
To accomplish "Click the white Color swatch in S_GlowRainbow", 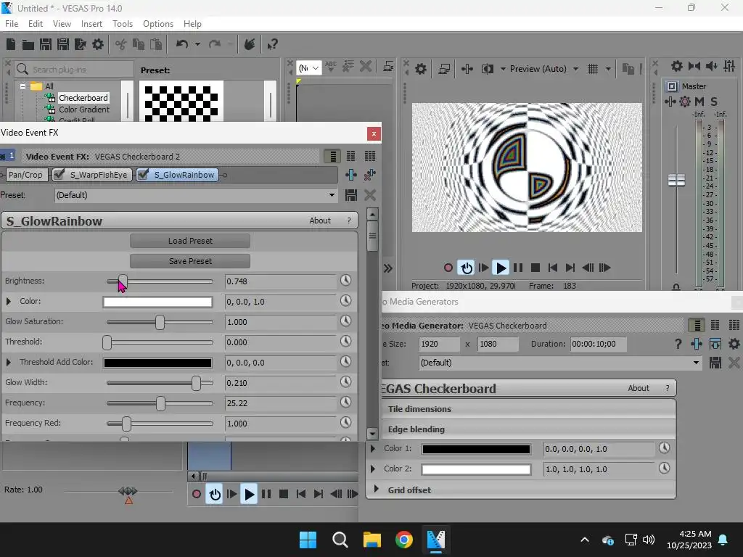I will [x=157, y=302].
